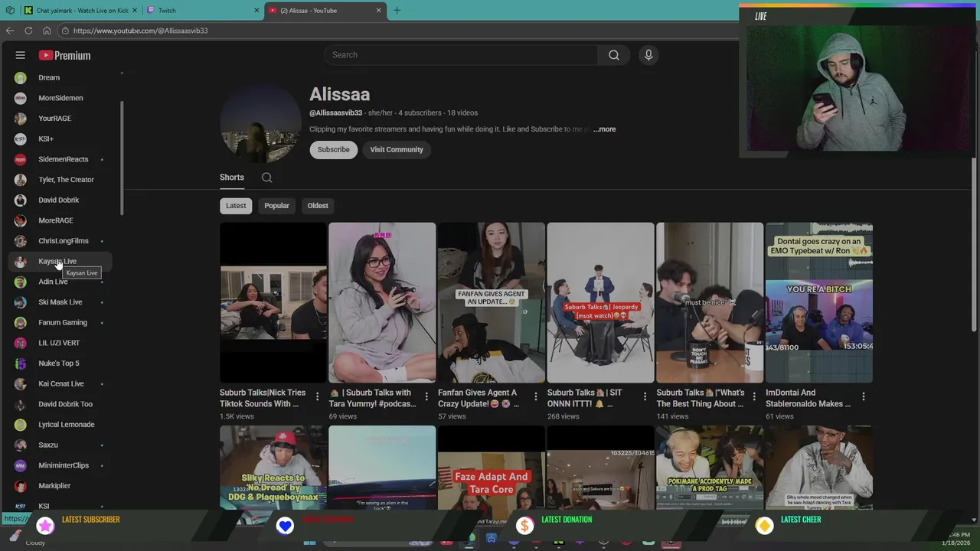The image size is (980, 551).
Task: Play the Dontai EMO Typebeat thumbnail
Action: [x=818, y=303]
